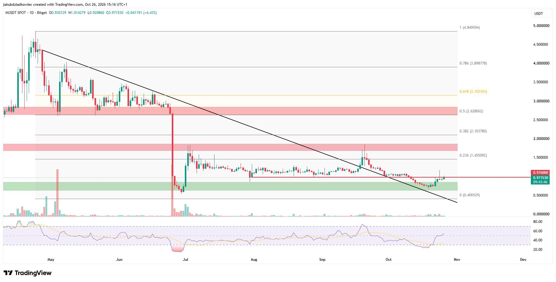Click the 5.000000 price axis label

coord(541,26)
